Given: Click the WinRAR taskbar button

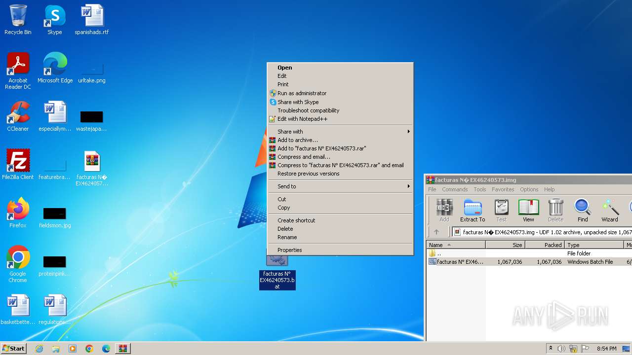Looking at the screenshot, I should 123,349.
